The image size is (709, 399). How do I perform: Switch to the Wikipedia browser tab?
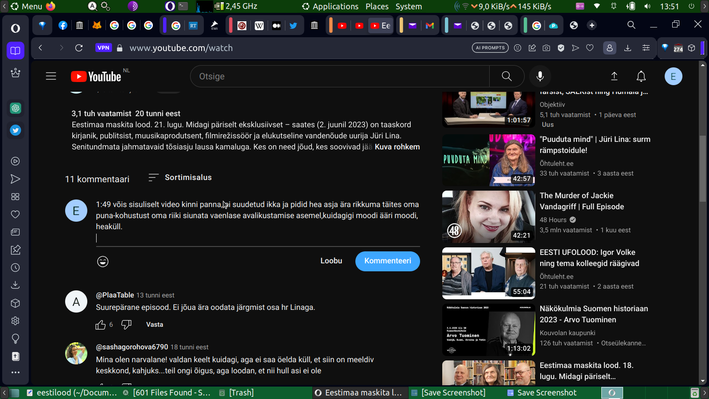[x=259, y=26]
